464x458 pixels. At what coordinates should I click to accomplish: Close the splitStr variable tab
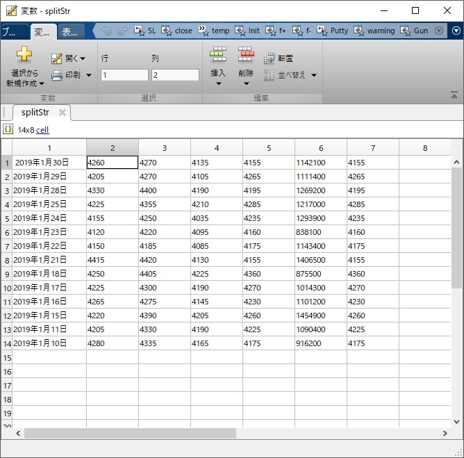click(x=62, y=113)
